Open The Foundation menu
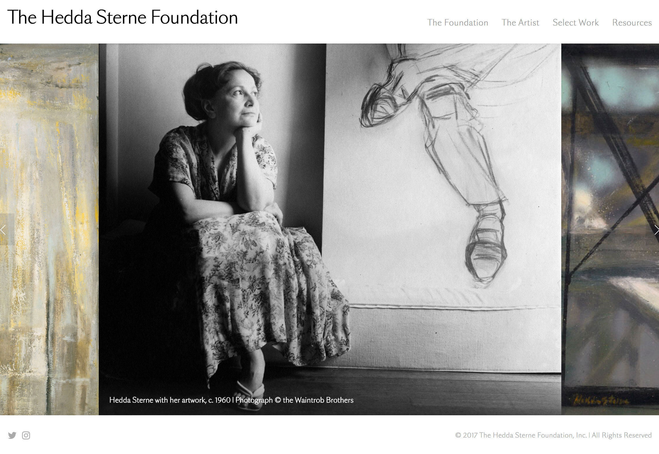This screenshot has width=659, height=454. click(x=457, y=23)
